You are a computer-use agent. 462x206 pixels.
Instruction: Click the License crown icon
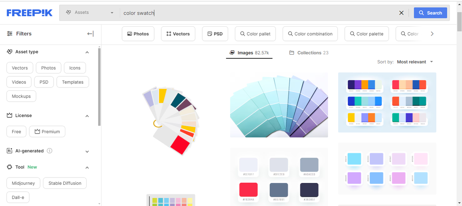tap(10, 115)
